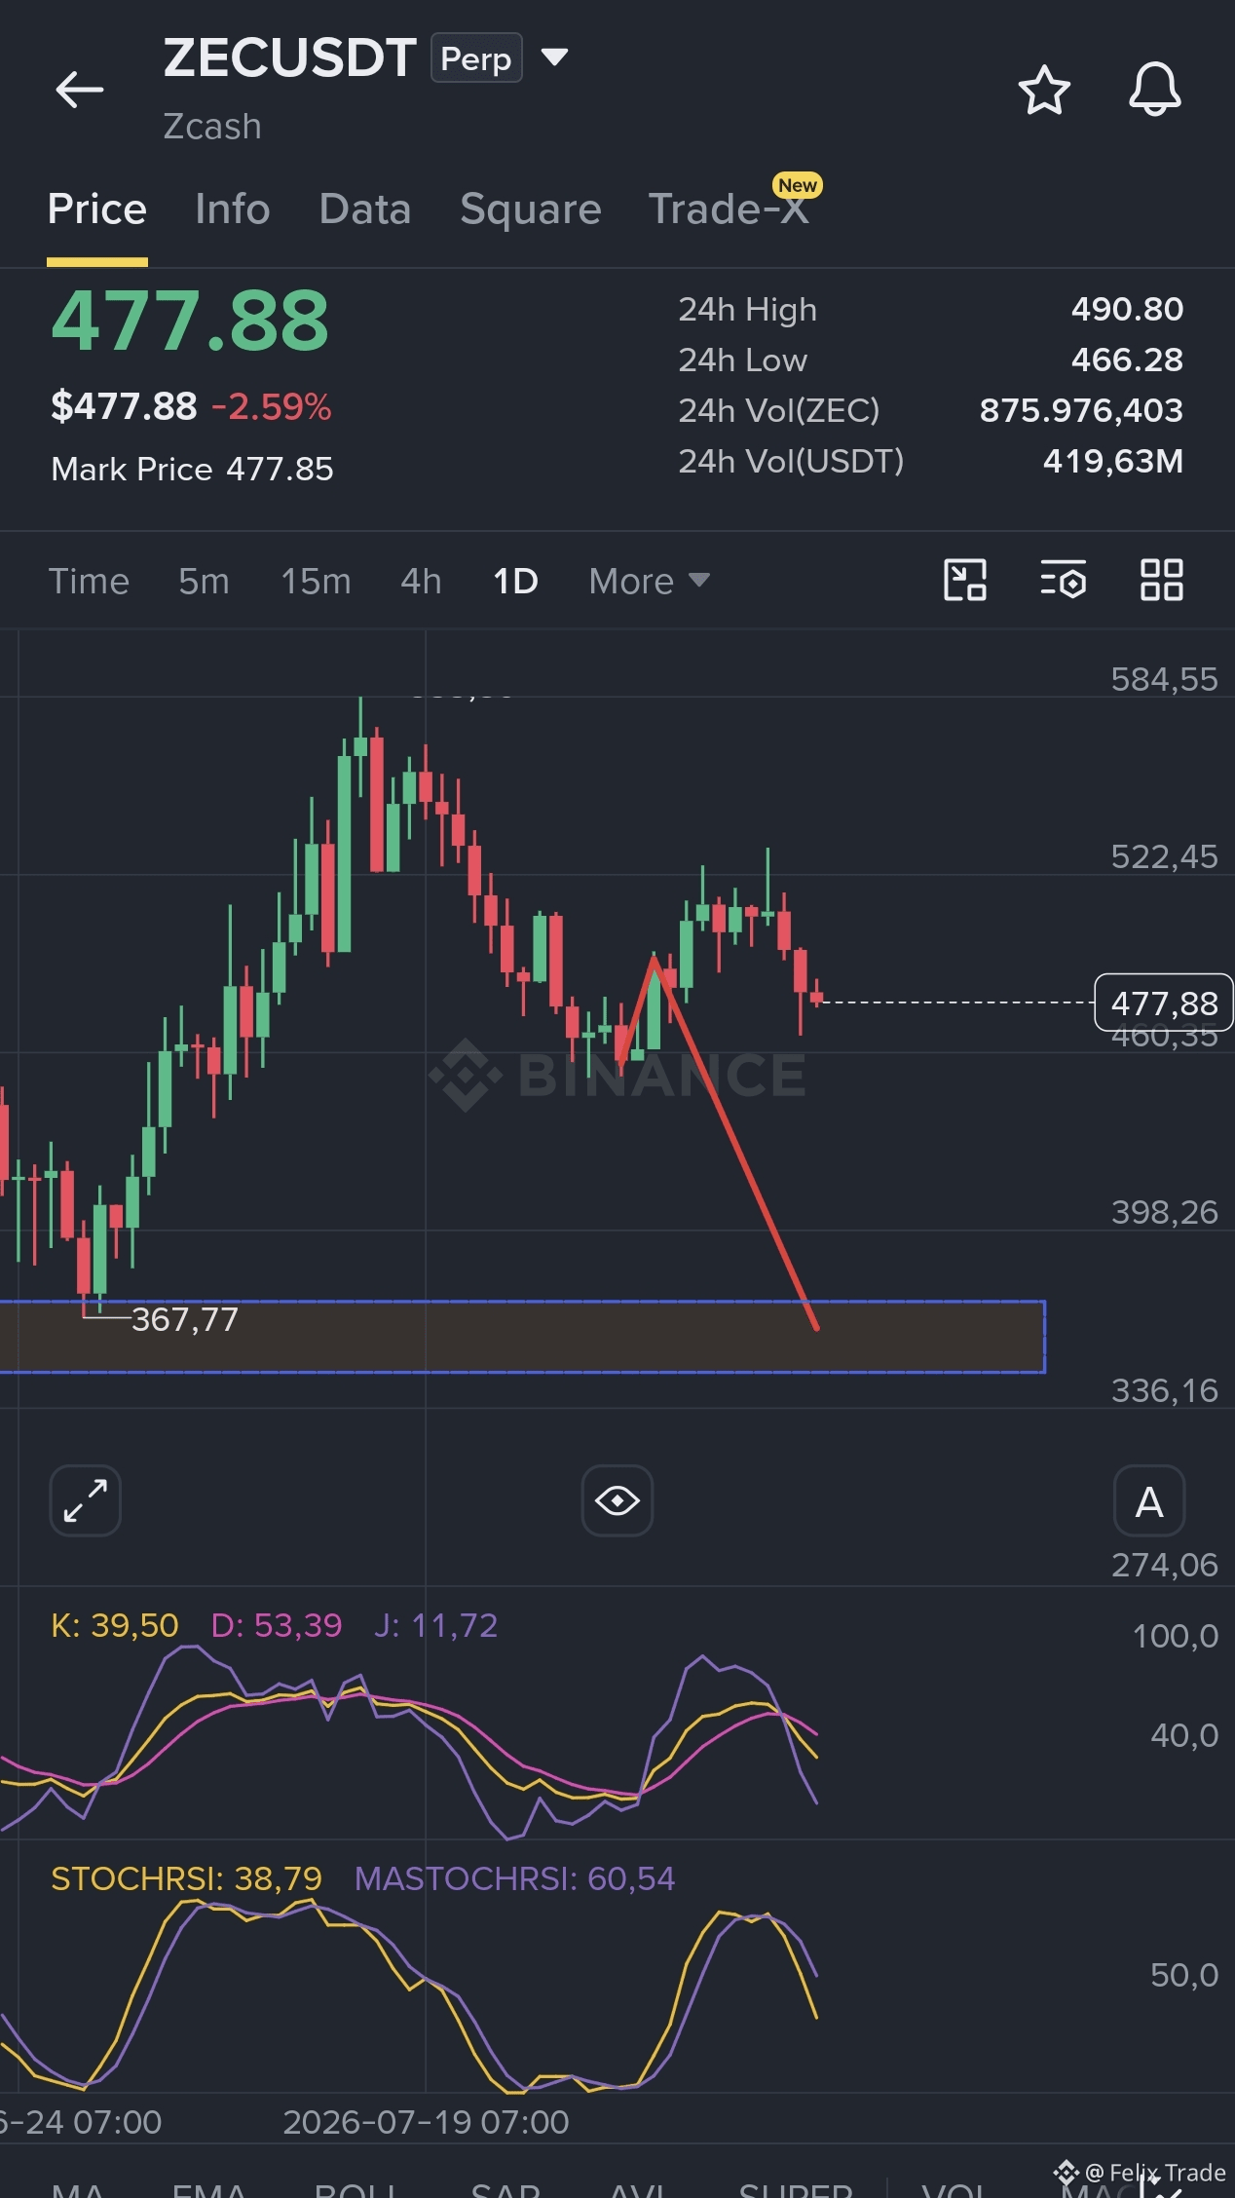The image size is (1235, 2198).
Task: Go back using the left arrow
Action: click(x=79, y=90)
